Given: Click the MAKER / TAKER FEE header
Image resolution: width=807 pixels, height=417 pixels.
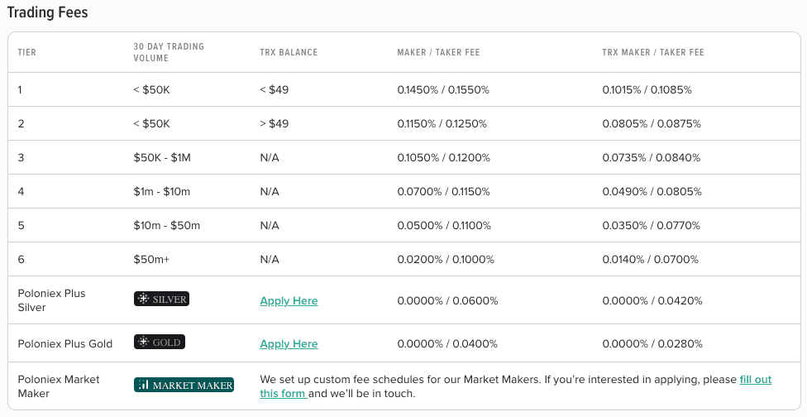Looking at the screenshot, I should click(438, 52).
